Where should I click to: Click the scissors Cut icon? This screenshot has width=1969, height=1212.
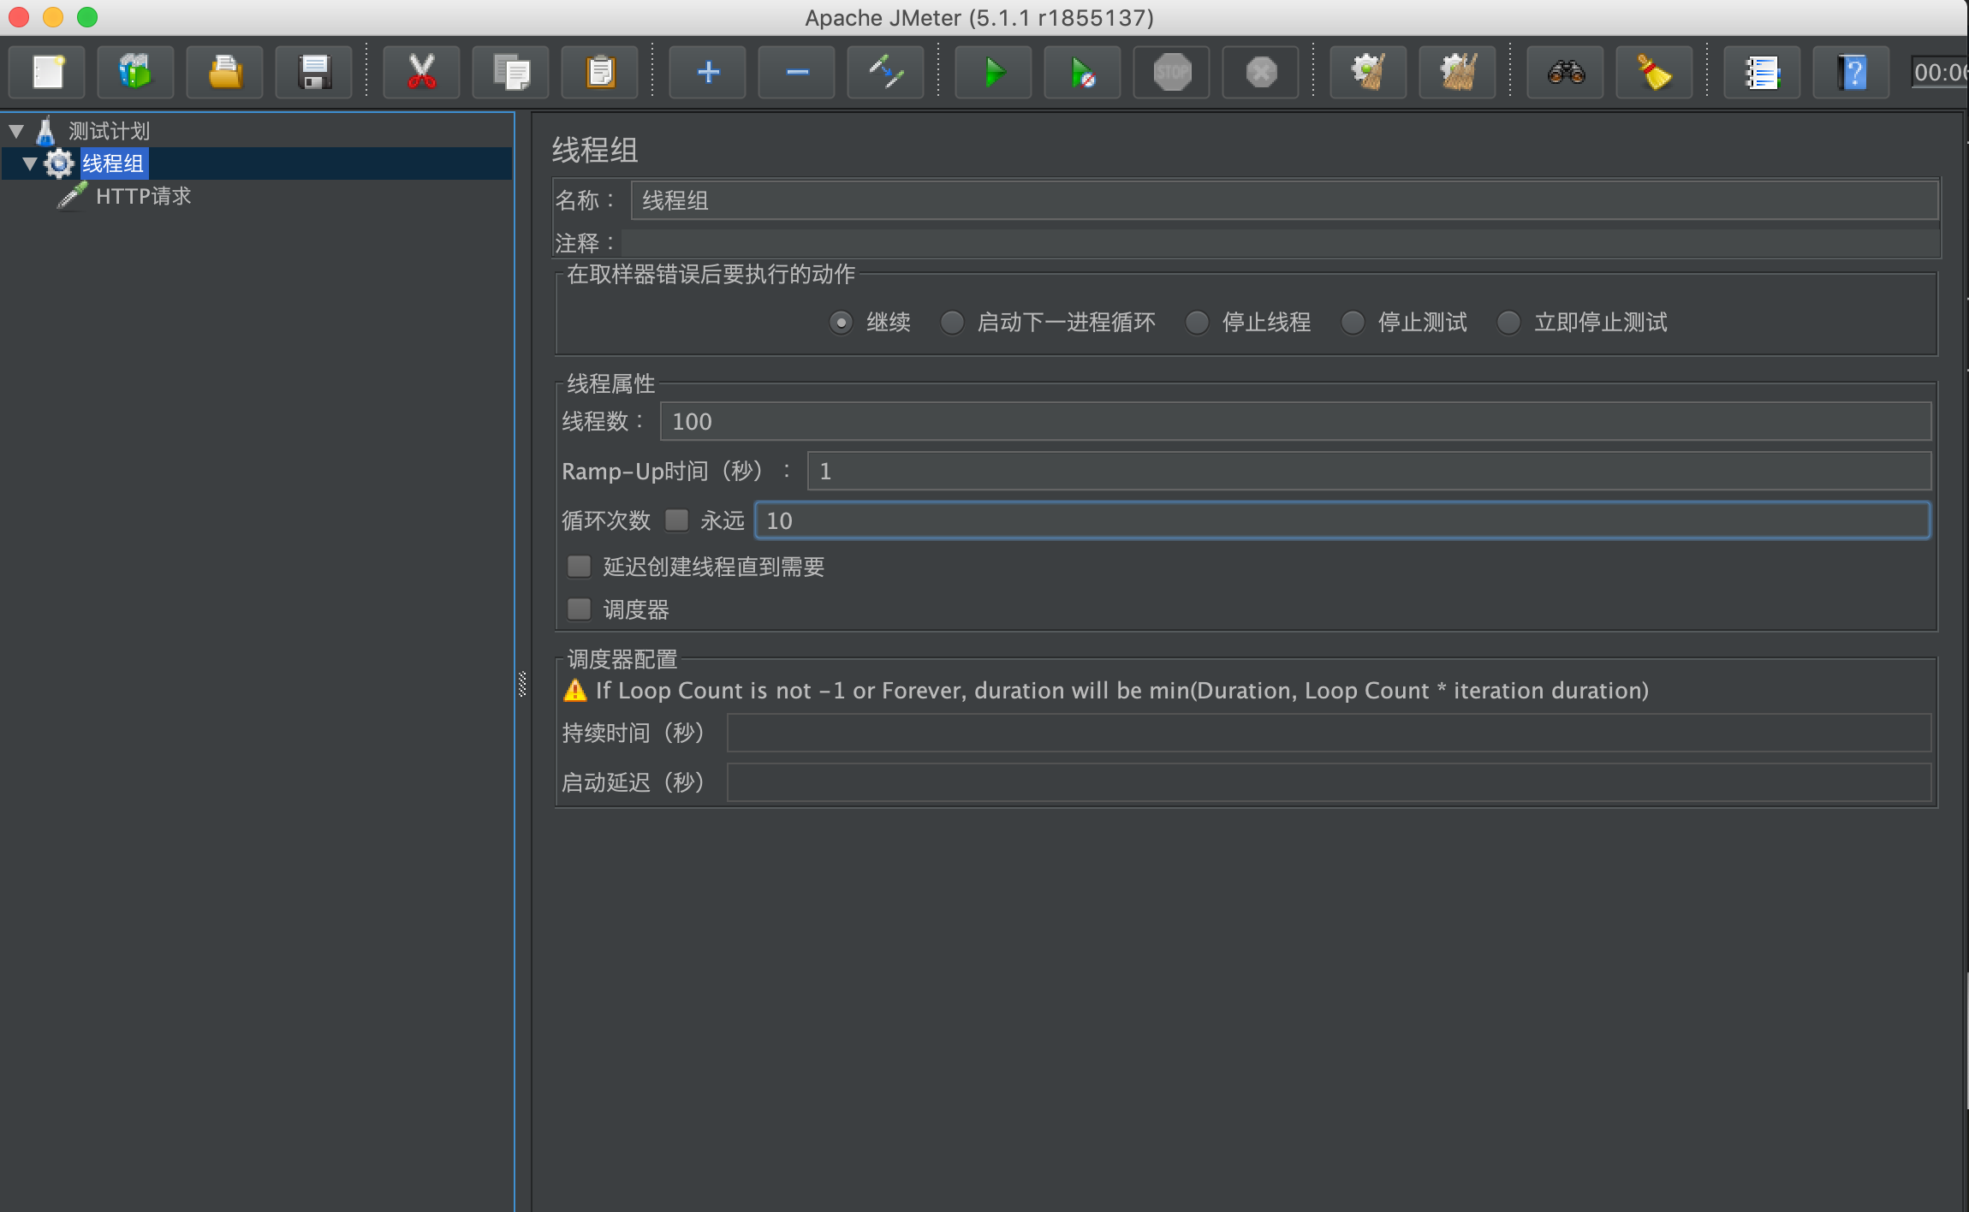[x=421, y=73]
